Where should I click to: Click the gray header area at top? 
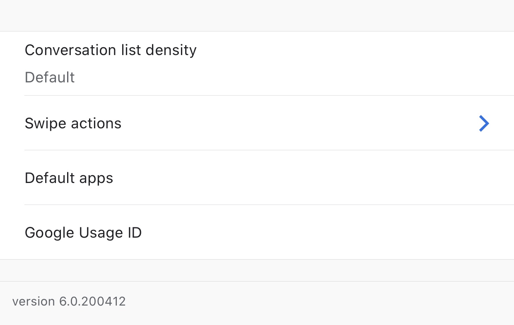(x=257, y=15)
